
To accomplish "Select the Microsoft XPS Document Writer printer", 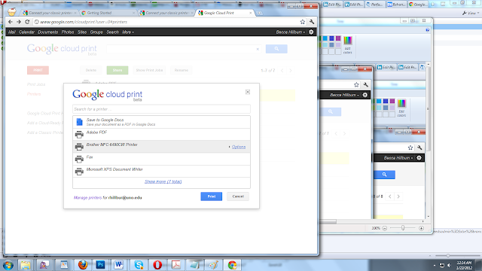I will (161, 171).
